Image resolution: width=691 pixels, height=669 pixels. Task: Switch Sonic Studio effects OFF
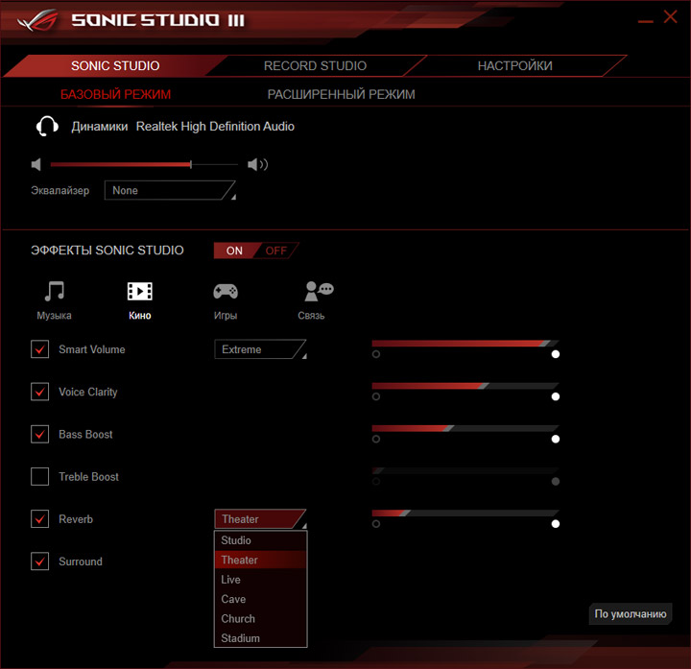(x=276, y=251)
